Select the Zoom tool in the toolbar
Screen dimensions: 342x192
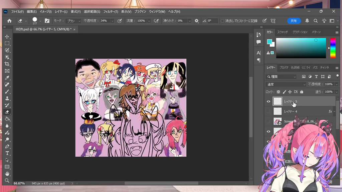[x=7, y=181]
